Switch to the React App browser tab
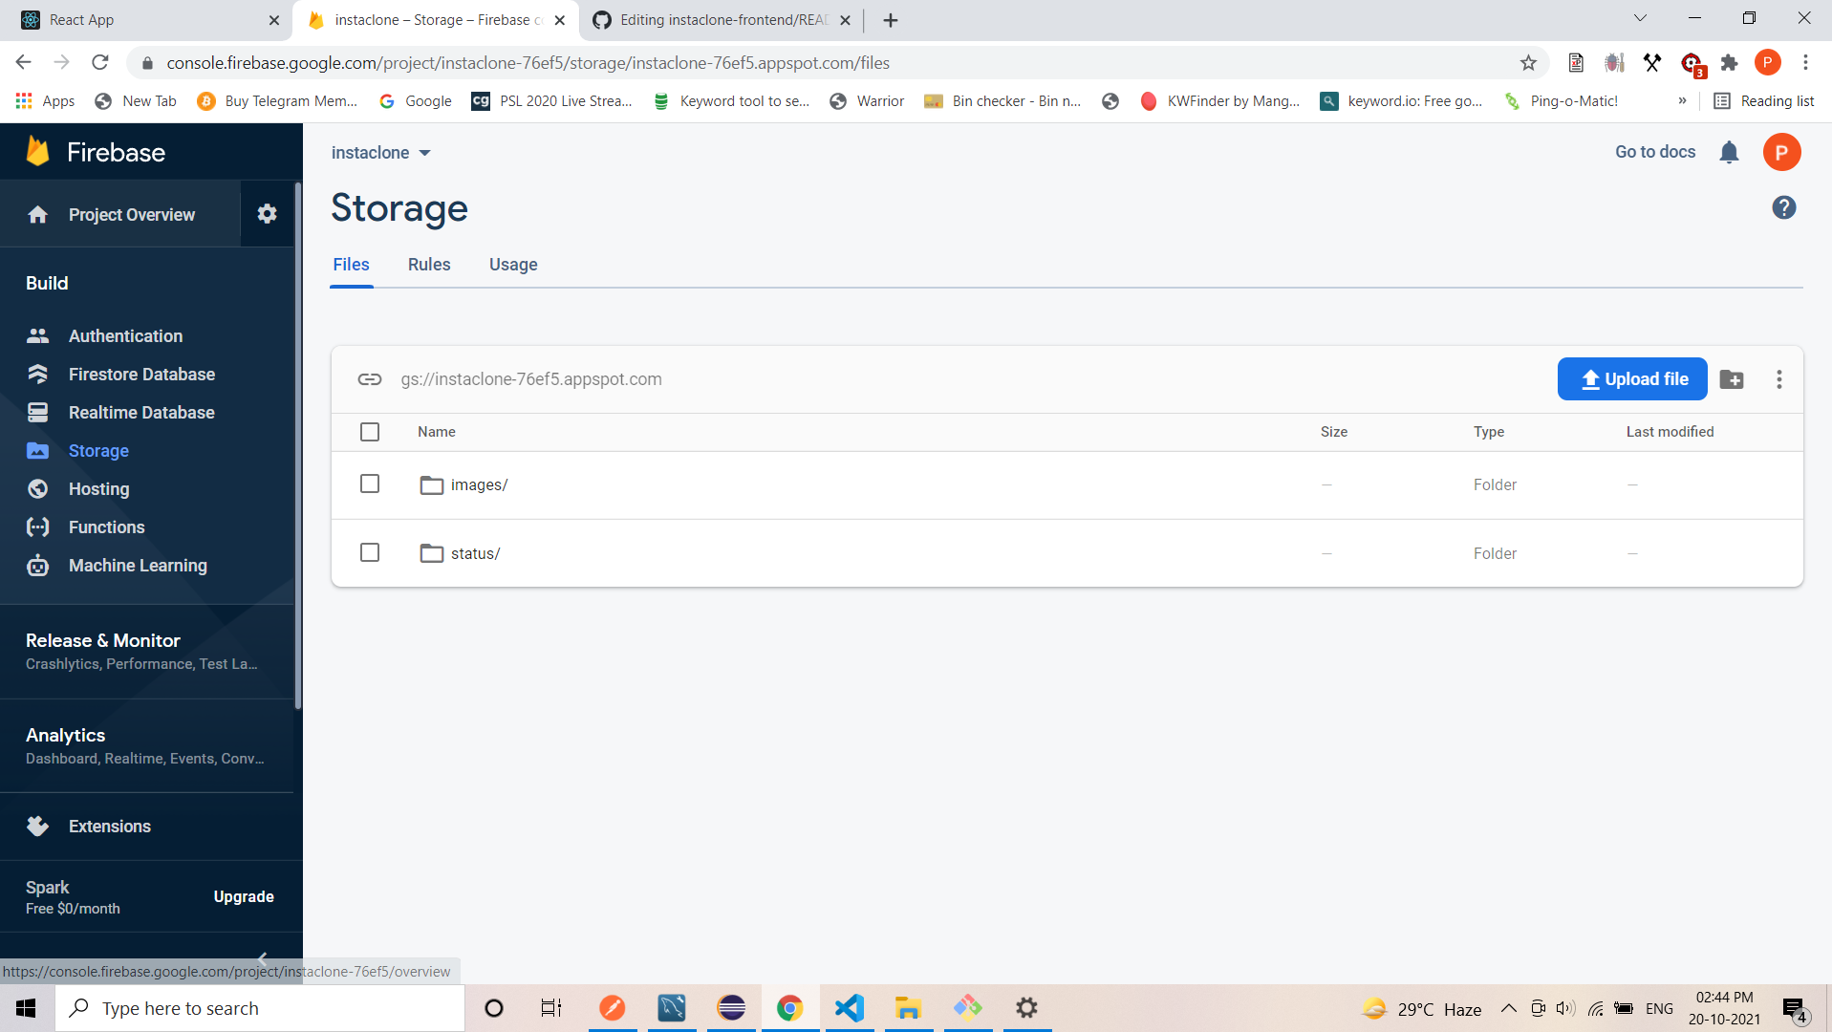Image resolution: width=1832 pixels, height=1032 pixels. coord(147,20)
